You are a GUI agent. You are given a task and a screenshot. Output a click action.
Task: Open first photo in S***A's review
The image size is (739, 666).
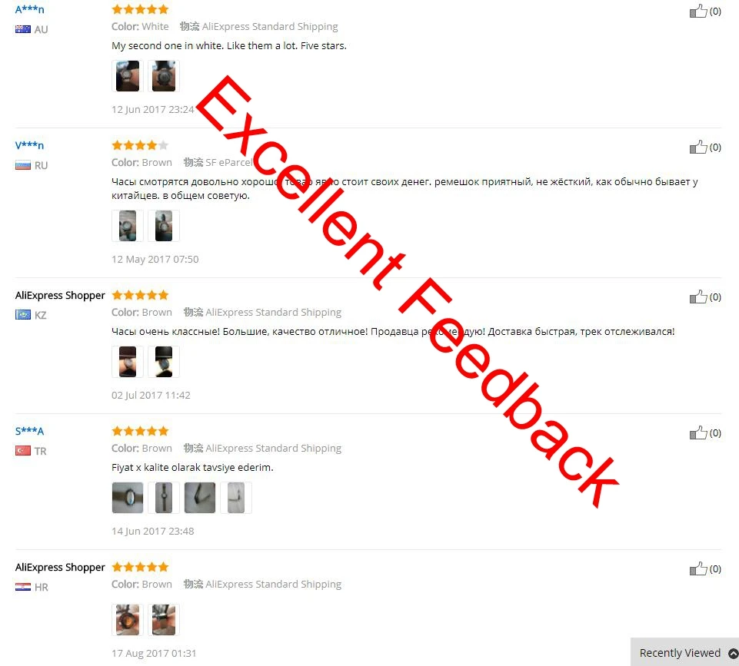pyautogui.click(x=127, y=498)
